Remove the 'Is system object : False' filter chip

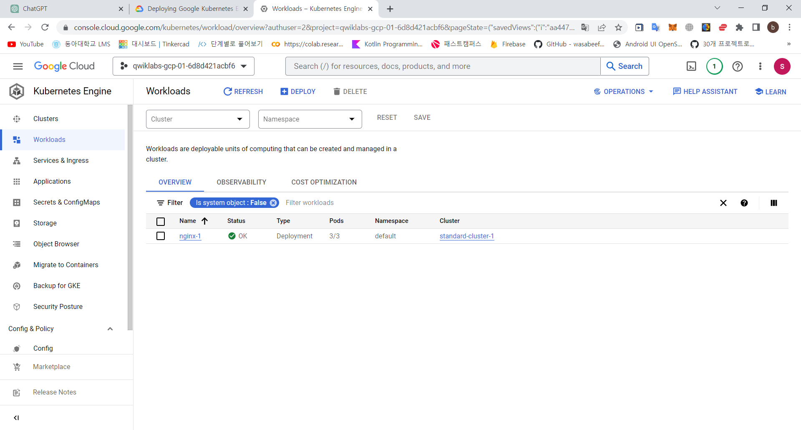point(273,203)
